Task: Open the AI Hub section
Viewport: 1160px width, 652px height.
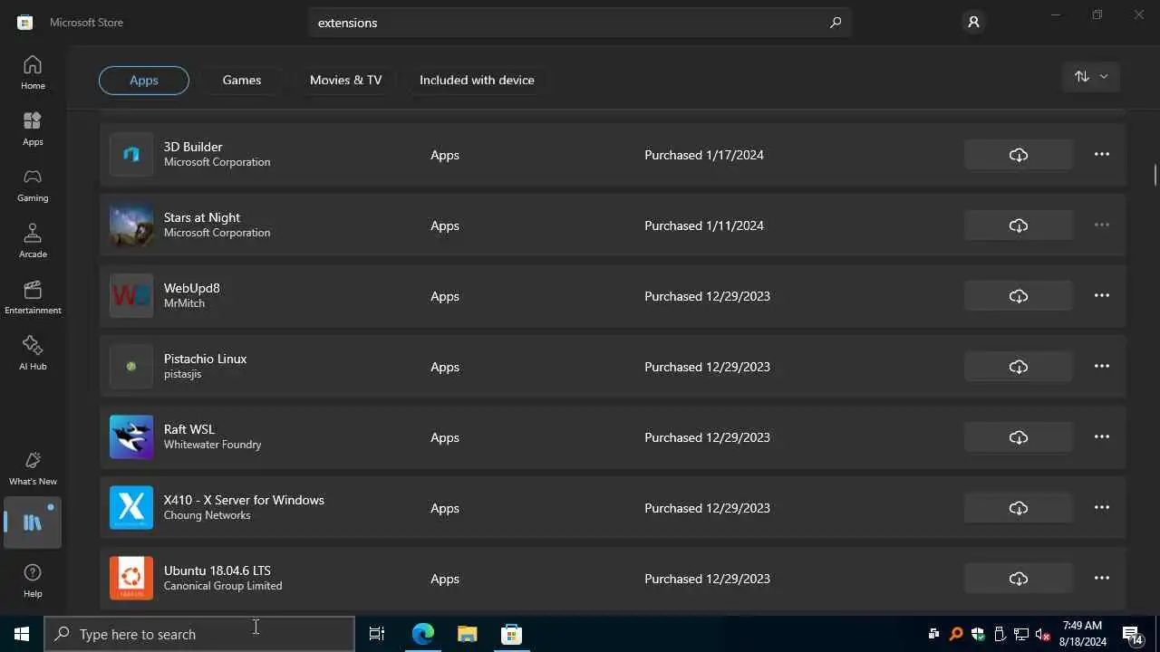Action: (x=33, y=353)
